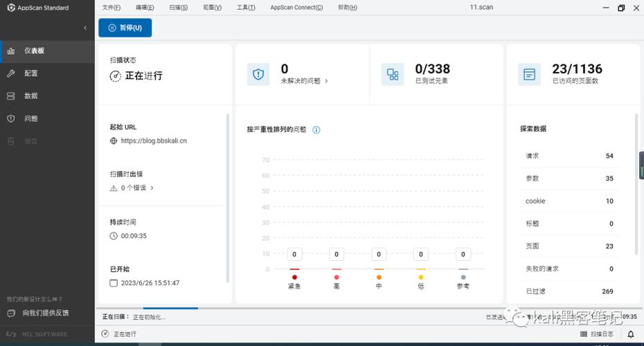Click the scan status progress icon
Image resolution: width=644 pixels, height=346 pixels.
(x=115, y=76)
